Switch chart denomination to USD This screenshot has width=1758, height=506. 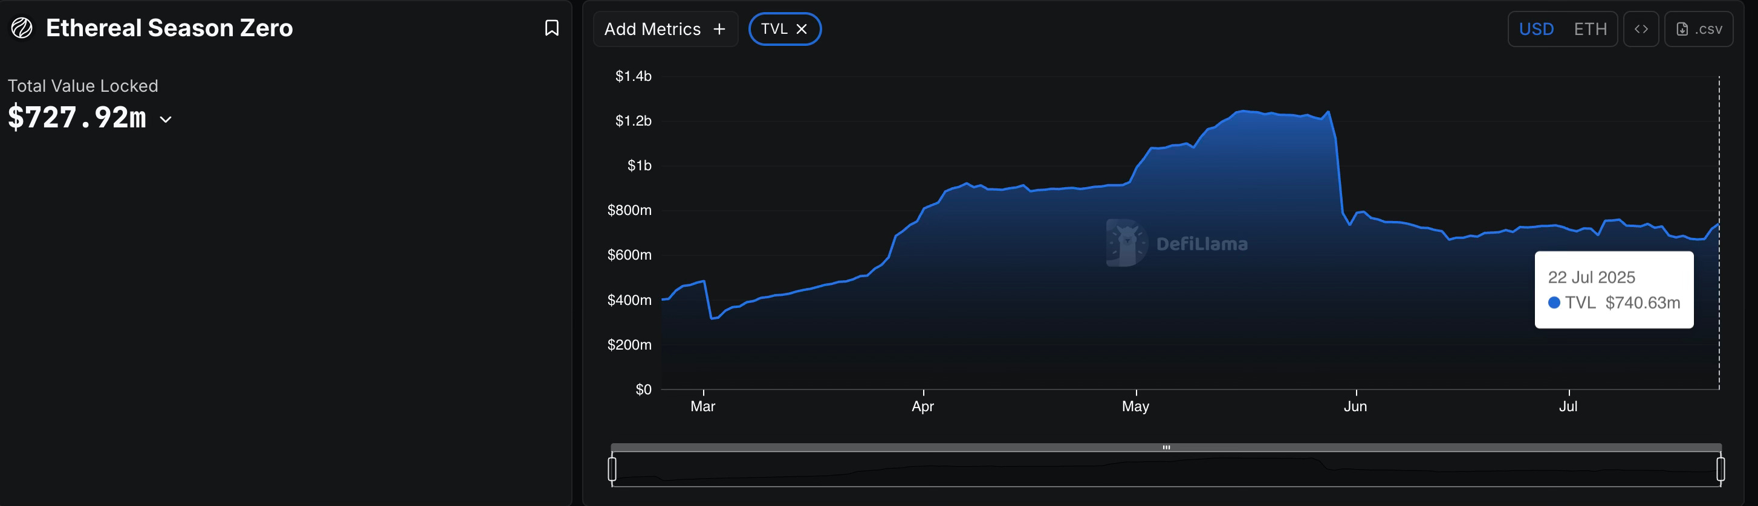pos(1536,28)
